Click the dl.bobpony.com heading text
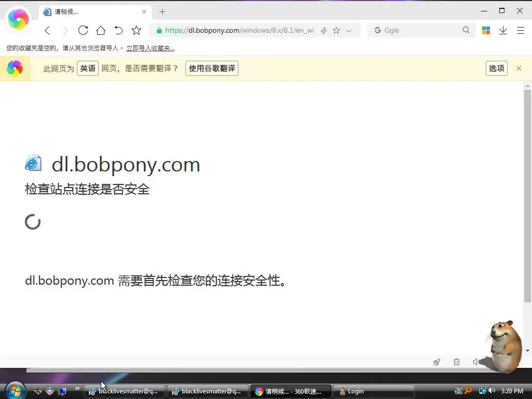Viewport: 532px width, 399px height. 126,165
